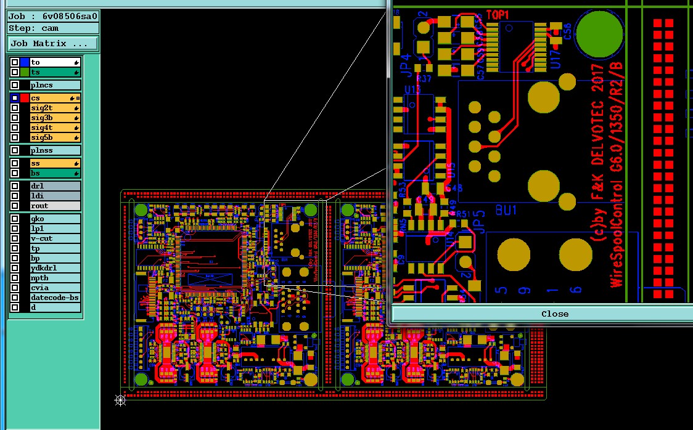Toggle the ts layer display checkbox
The image size is (693, 430).
tap(15, 72)
